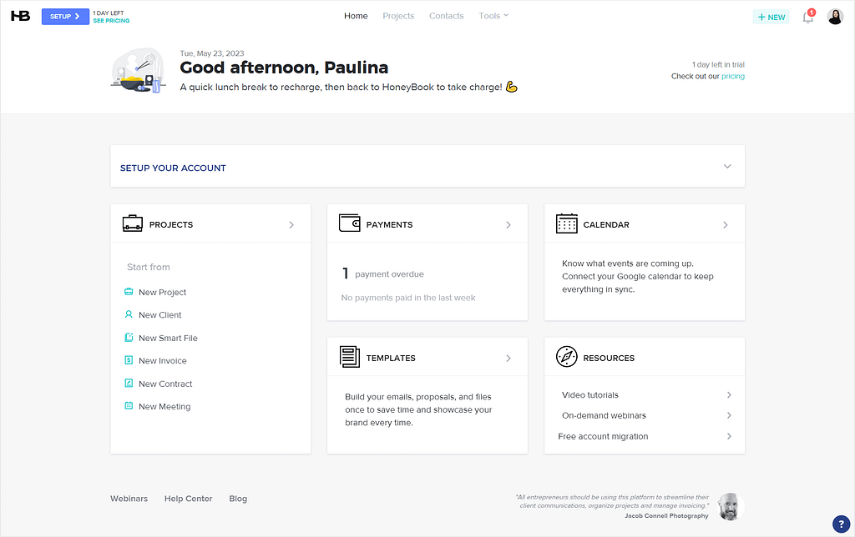Click the Payments wallet icon
This screenshot has width=855, height=537.
coord(350,223)
